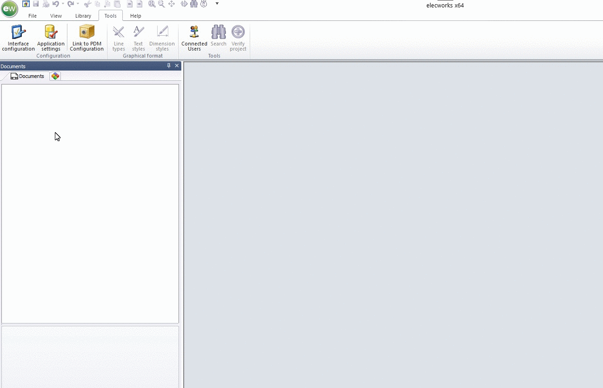
Task: Click the Line types button
Action: [x=119, y=38]
